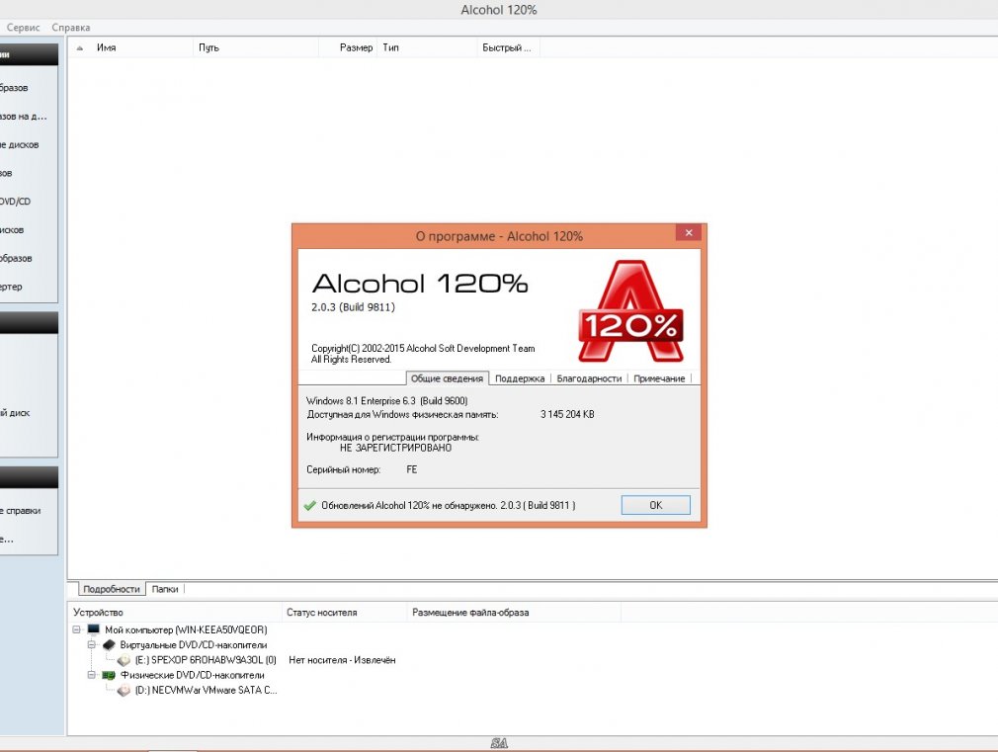
Task: Click the copyright line in the About dialog
Action: 423,348
